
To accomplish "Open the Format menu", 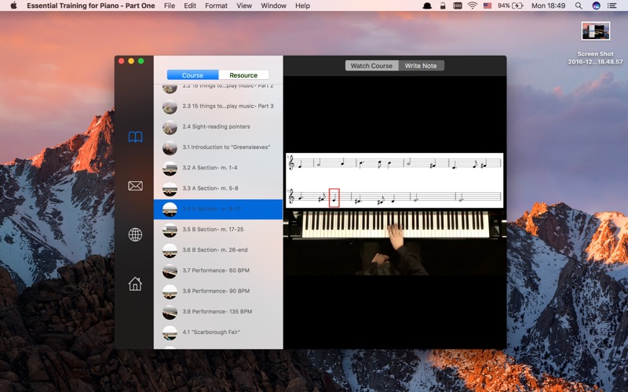I will tap(217, 5).
